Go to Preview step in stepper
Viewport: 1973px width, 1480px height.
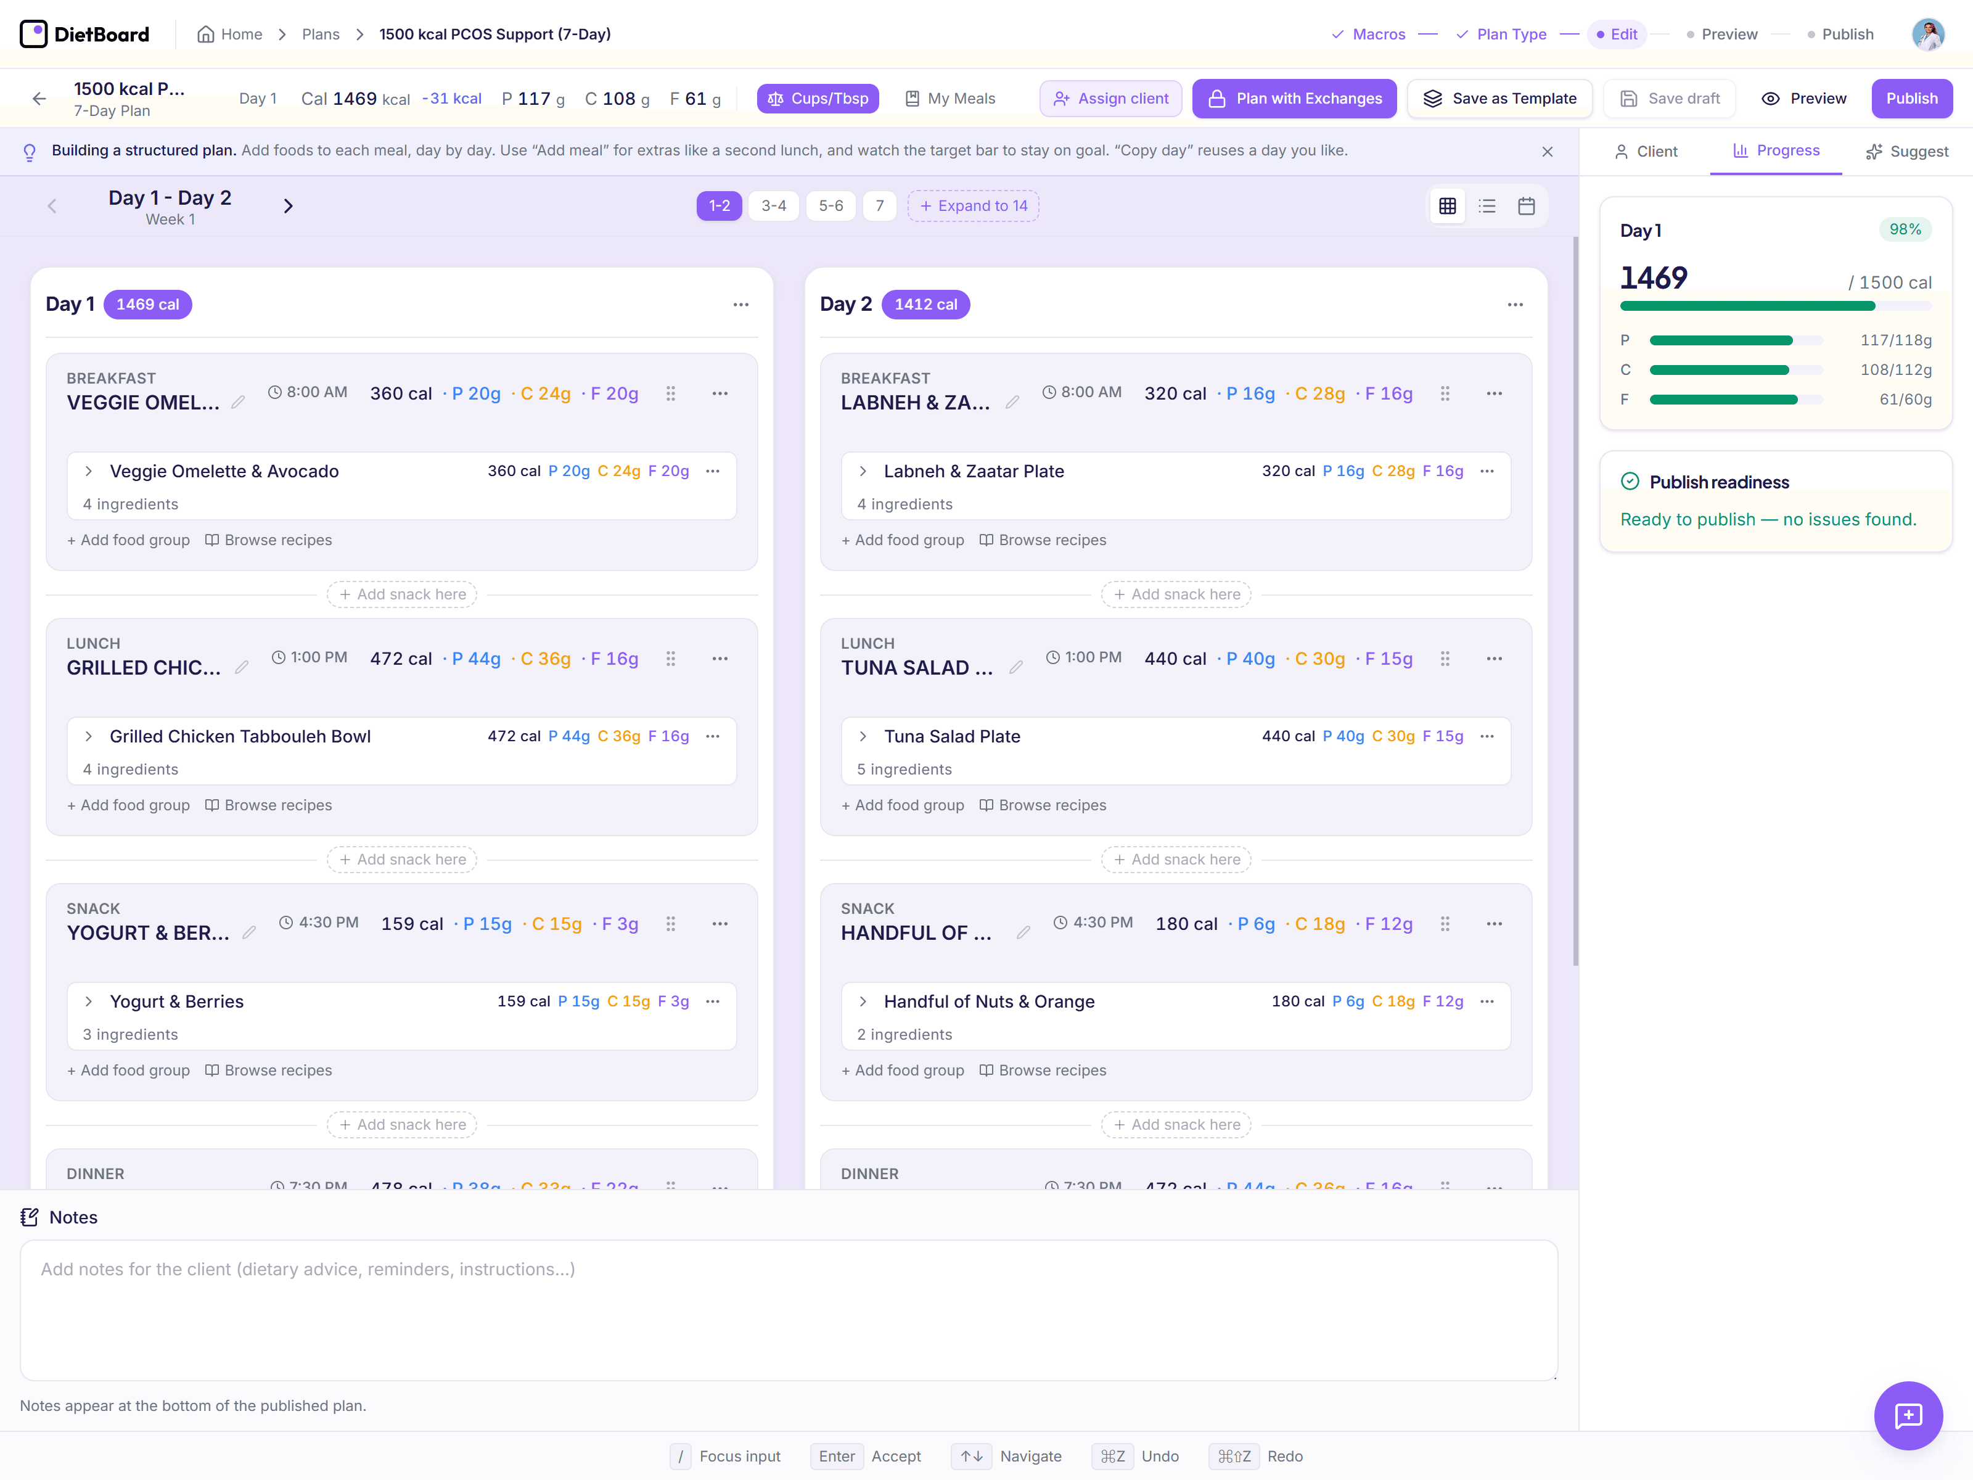pos(1721,35)
